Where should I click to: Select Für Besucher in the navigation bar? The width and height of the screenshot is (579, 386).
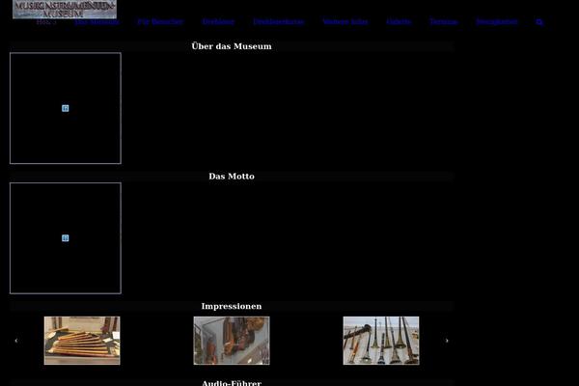coord(160,22)
